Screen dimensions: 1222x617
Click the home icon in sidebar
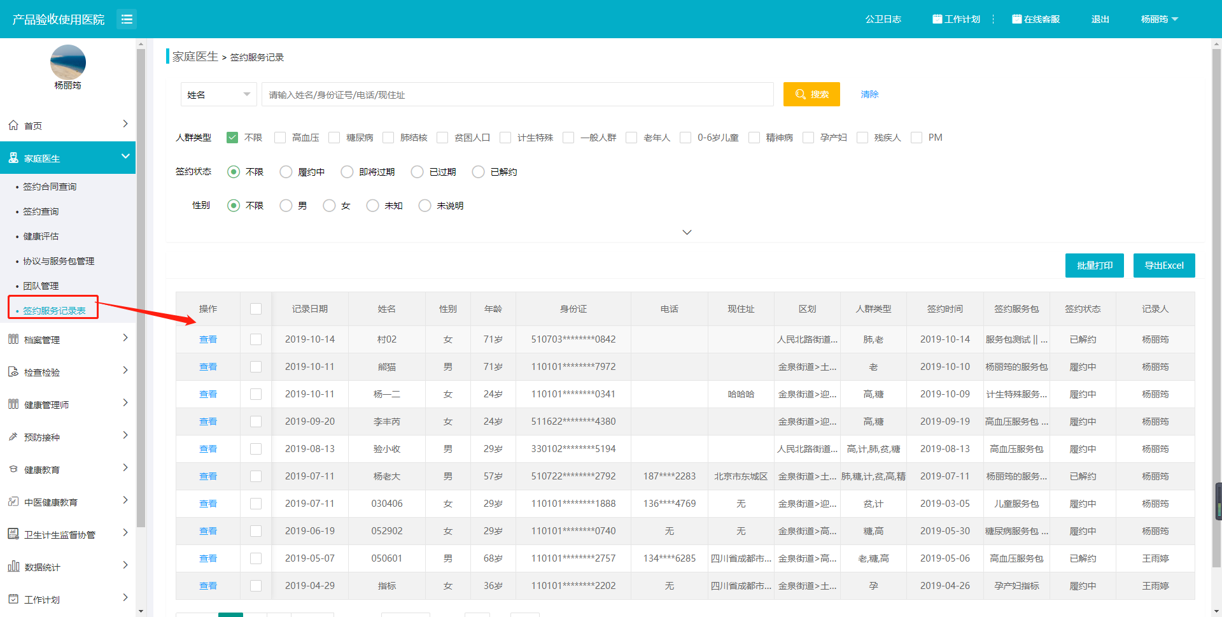13,125
